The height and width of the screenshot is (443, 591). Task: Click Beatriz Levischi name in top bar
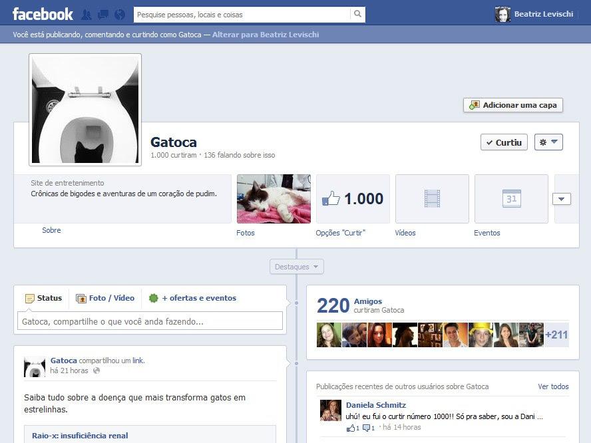click(544, 15)
